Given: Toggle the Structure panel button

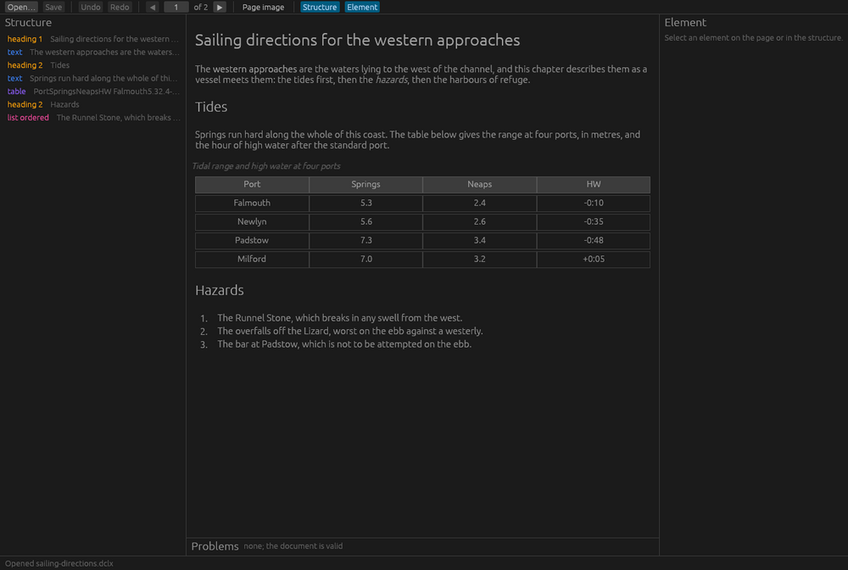Looking at the screenshot, I should tap(320, 7).
